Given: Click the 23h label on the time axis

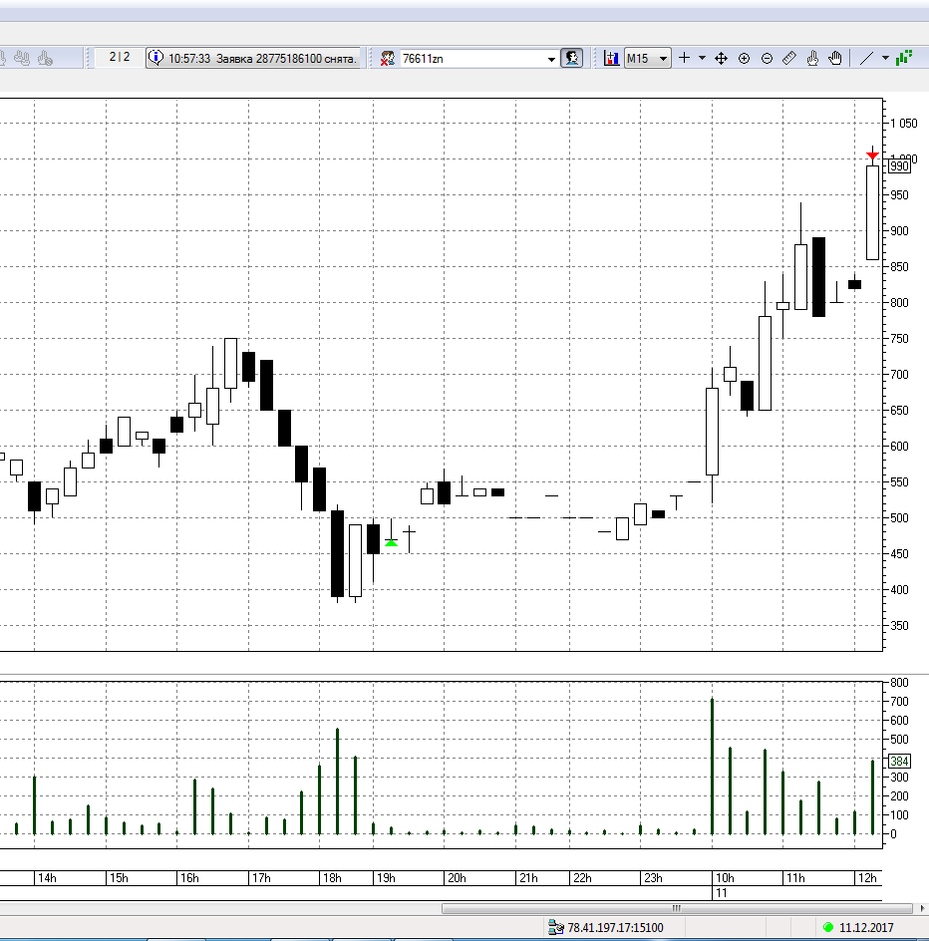Looking at the screenshot, I should (653, 878).
